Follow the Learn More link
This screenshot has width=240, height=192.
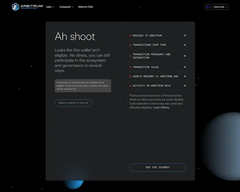[x=161, y=107]
